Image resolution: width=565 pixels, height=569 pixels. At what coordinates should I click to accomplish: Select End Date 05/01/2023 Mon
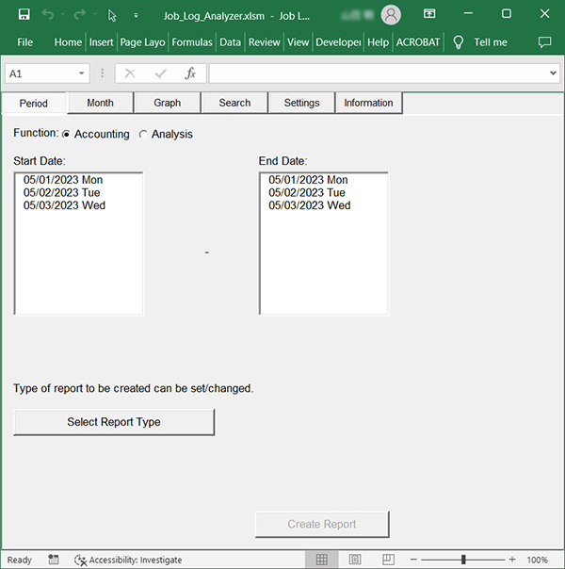pos(324,180)
